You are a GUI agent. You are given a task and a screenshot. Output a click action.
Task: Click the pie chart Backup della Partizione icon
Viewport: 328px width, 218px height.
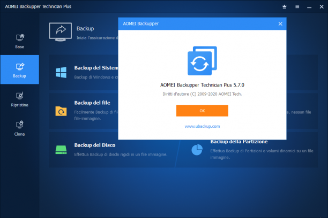[197, 150]
